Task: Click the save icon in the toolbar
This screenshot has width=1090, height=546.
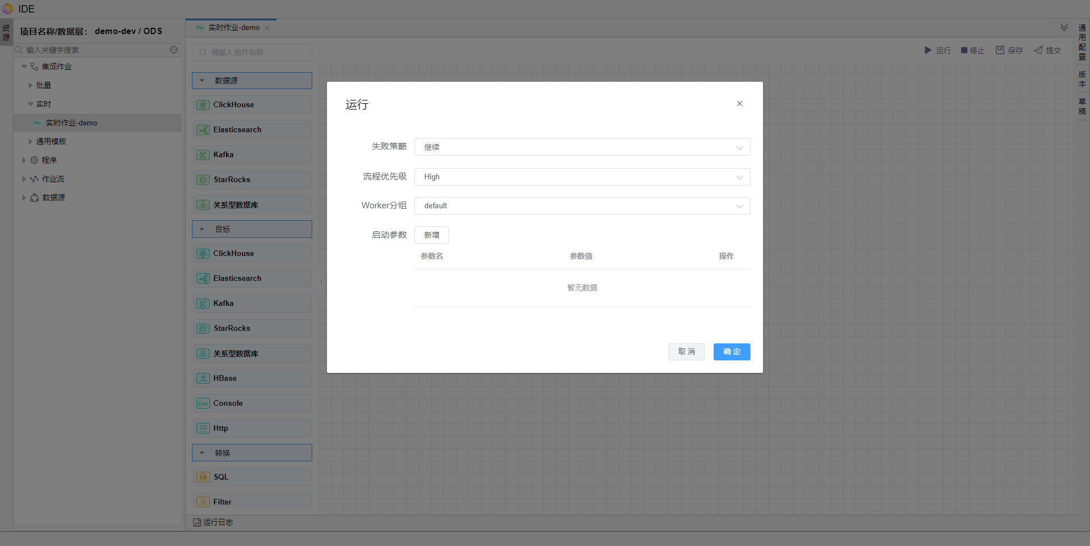Action: click(1000, 51)
